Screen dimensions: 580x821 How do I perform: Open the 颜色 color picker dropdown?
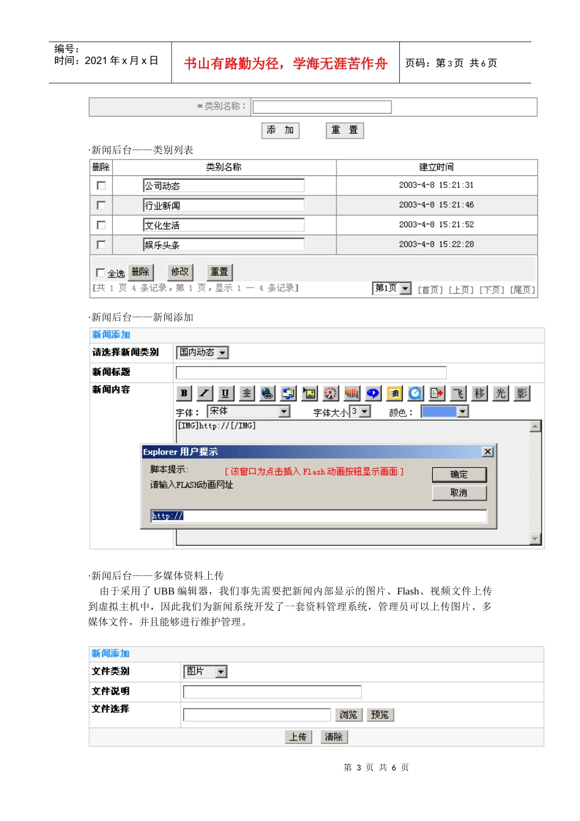(445, 412)
